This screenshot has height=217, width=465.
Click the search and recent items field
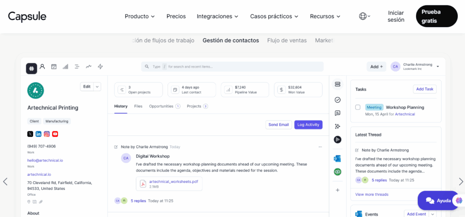pyautogui.click(x=232, y=67)
